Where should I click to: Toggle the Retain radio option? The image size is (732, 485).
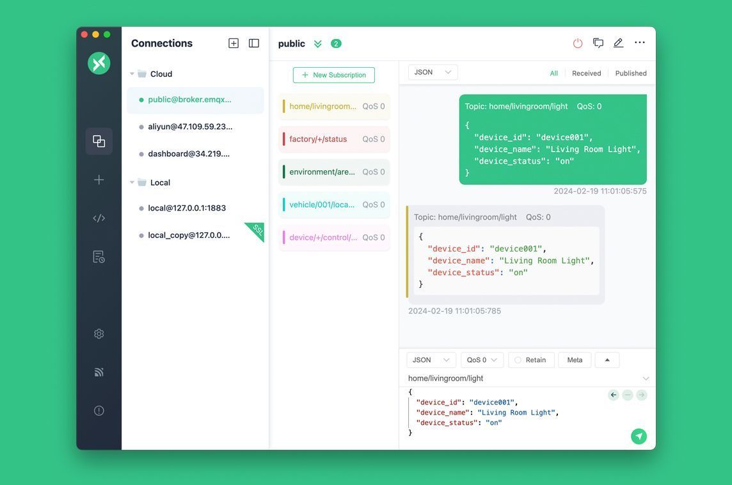click(x=531, y=360)
